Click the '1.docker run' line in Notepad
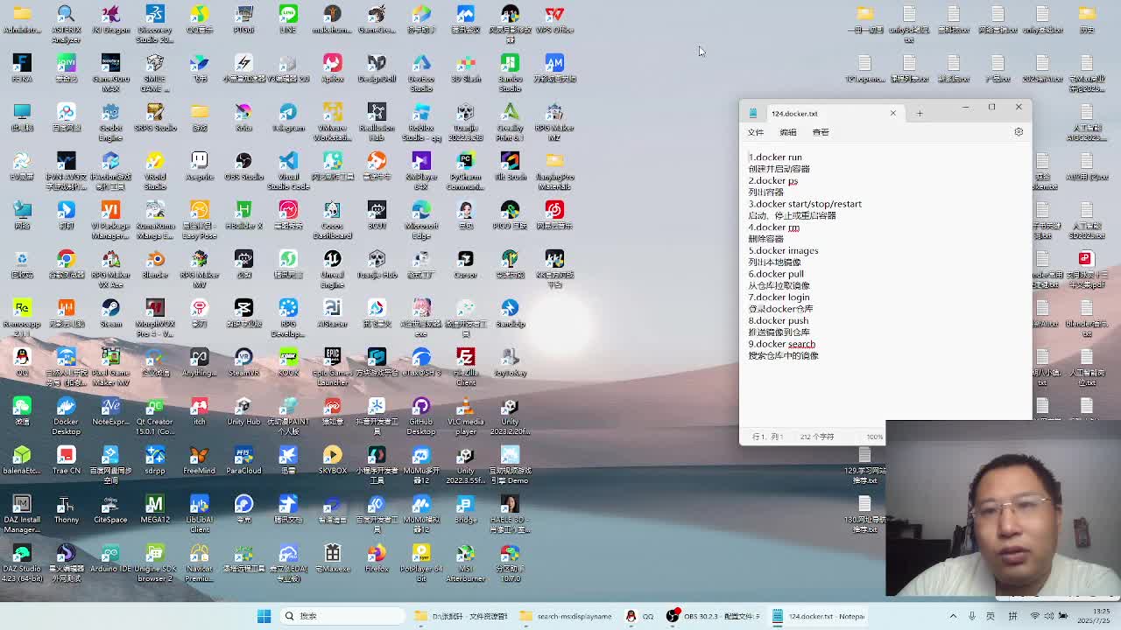Viewport: 1121px width, 630px height. 775,157
